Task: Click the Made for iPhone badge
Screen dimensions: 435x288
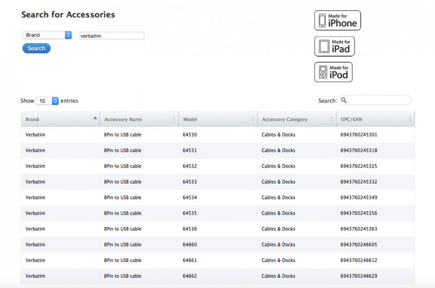Action: point(337,20)
